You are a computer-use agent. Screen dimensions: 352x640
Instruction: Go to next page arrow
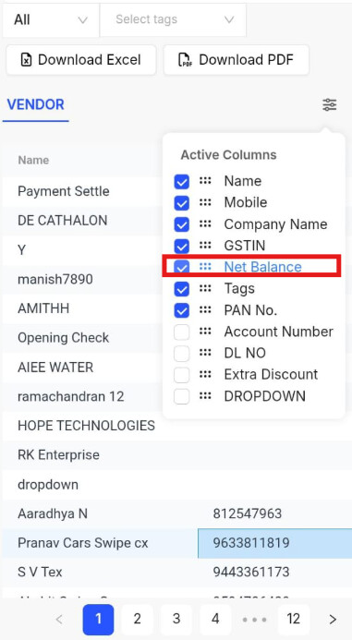click(x=333, y=619)
